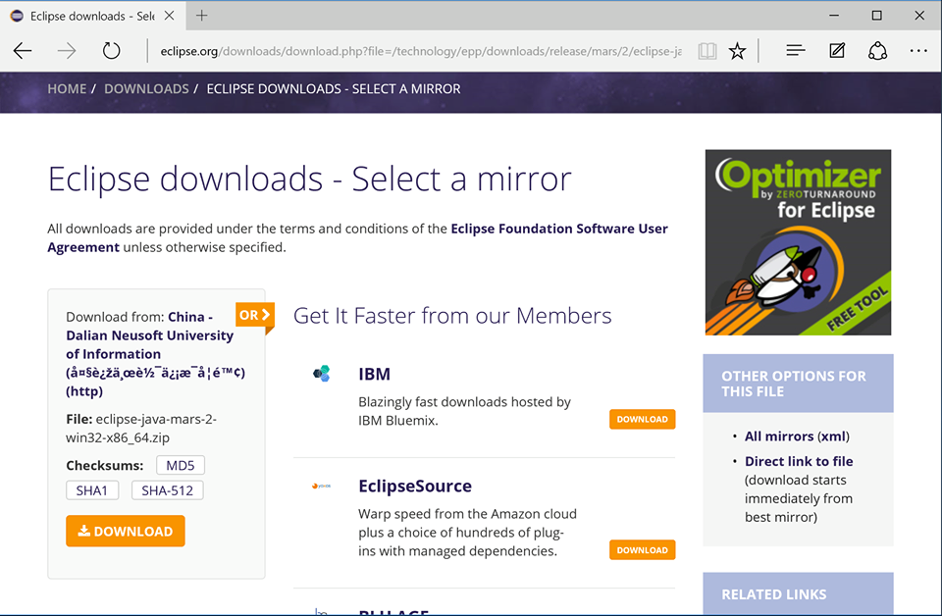Viewport: 942px width, 616px height.
Task: Navigate back to the previous page
Action: 23,50
